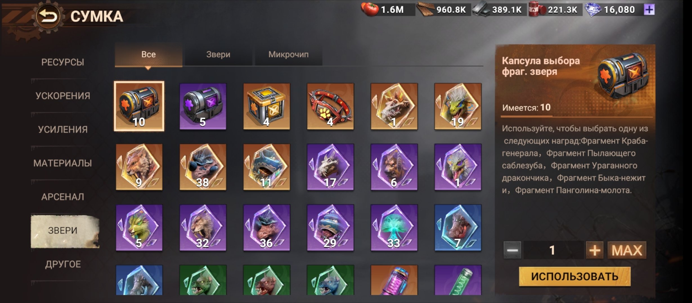Select the glowing mushroom fragment with count 33
692x303 pixels.
click(x=394, y=228)
